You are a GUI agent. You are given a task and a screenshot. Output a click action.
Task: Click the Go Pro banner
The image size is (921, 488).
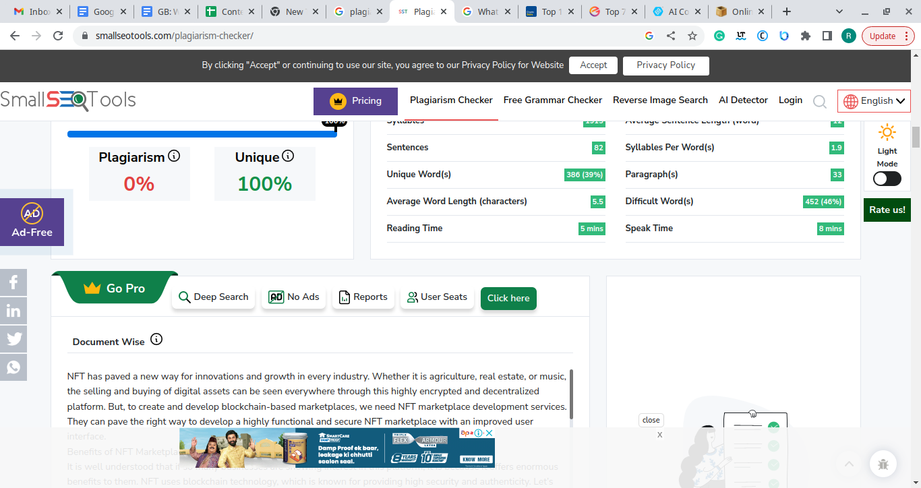pyautogui.click(x=115, y=288)
